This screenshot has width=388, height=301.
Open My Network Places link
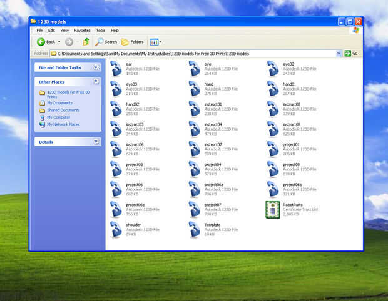(x=63, y=124)
